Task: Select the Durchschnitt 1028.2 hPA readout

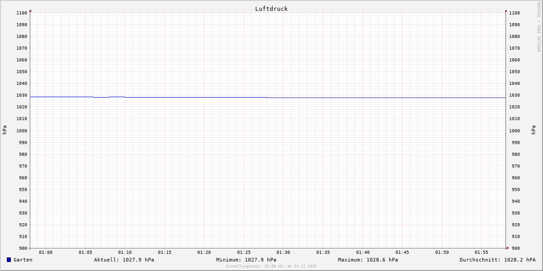Action: click(497, 260)
